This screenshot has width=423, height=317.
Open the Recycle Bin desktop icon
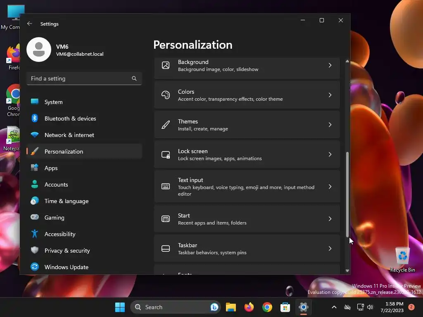pyautogui.click(x=402, y=260)
